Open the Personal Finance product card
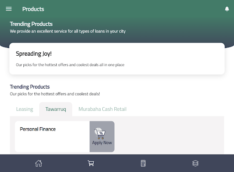 (x=65, y=136)
